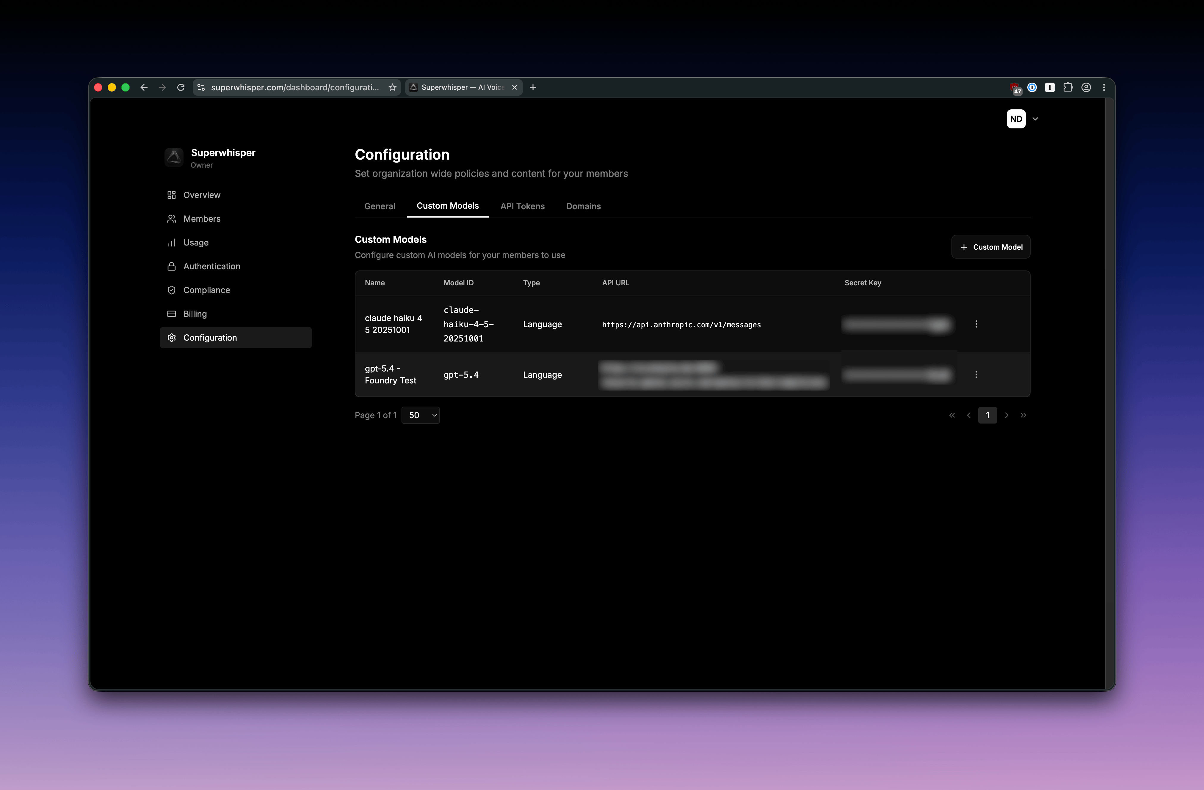
Task: Click the Secret Key column header
Action: [x=863, y=283]
